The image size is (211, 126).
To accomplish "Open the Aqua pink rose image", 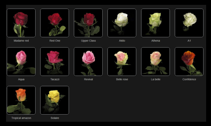I will click(x=21, y=61).
